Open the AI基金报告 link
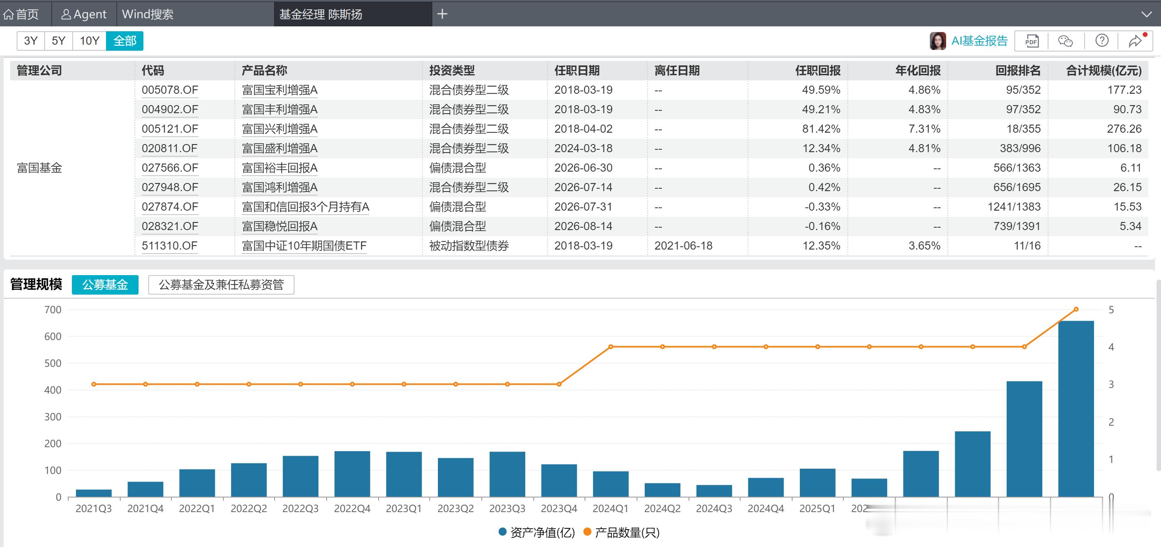The image size is (1161, 547). click(979, 41)
